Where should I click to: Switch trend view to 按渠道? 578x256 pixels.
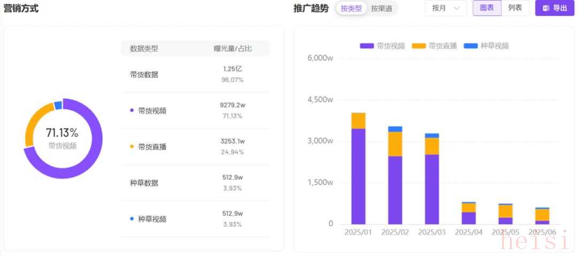point(381,8)
